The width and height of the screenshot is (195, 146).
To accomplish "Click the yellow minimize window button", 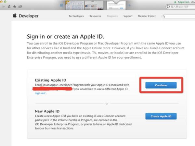I will tap(1, 2).
